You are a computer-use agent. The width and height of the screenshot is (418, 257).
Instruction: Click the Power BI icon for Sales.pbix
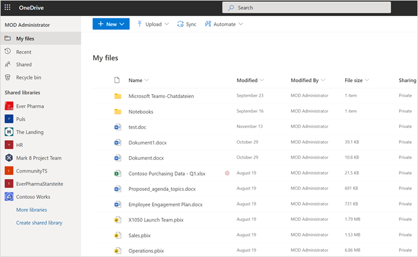point(118,234)
